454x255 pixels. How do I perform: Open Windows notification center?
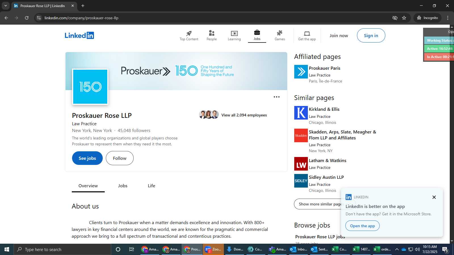[x=445, y=249]
